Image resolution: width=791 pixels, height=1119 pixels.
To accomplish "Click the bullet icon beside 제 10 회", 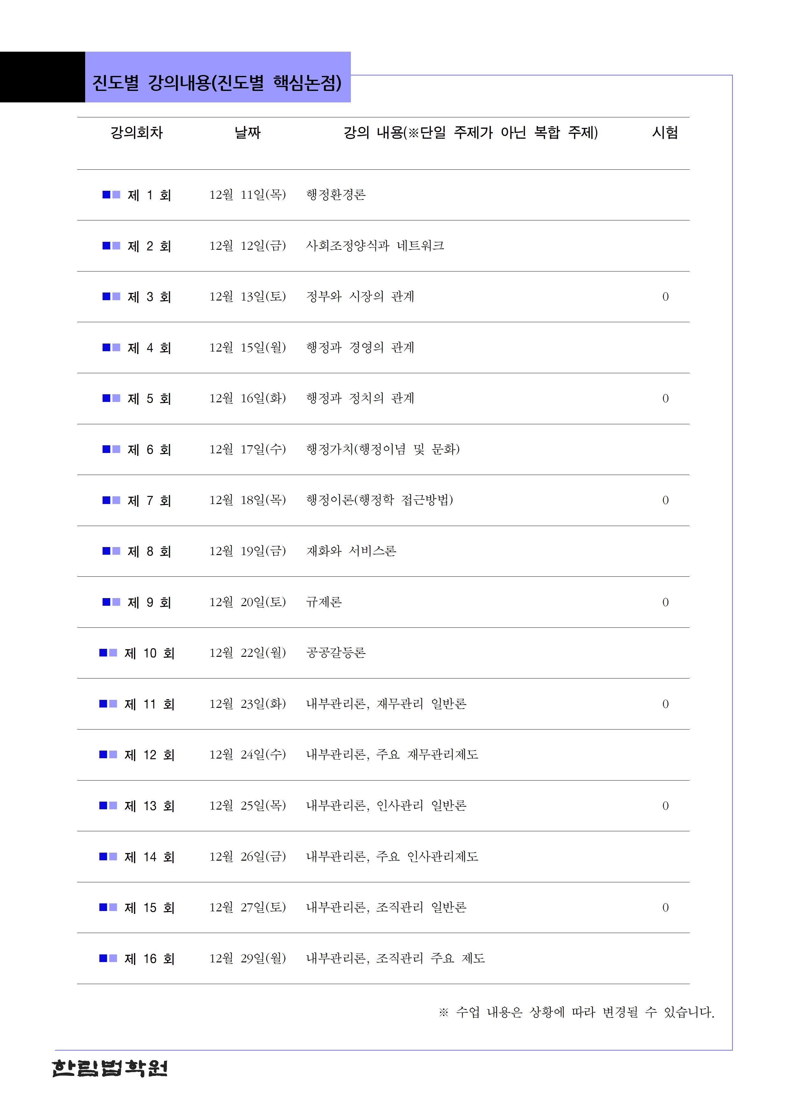I will [x=108, y=653].
